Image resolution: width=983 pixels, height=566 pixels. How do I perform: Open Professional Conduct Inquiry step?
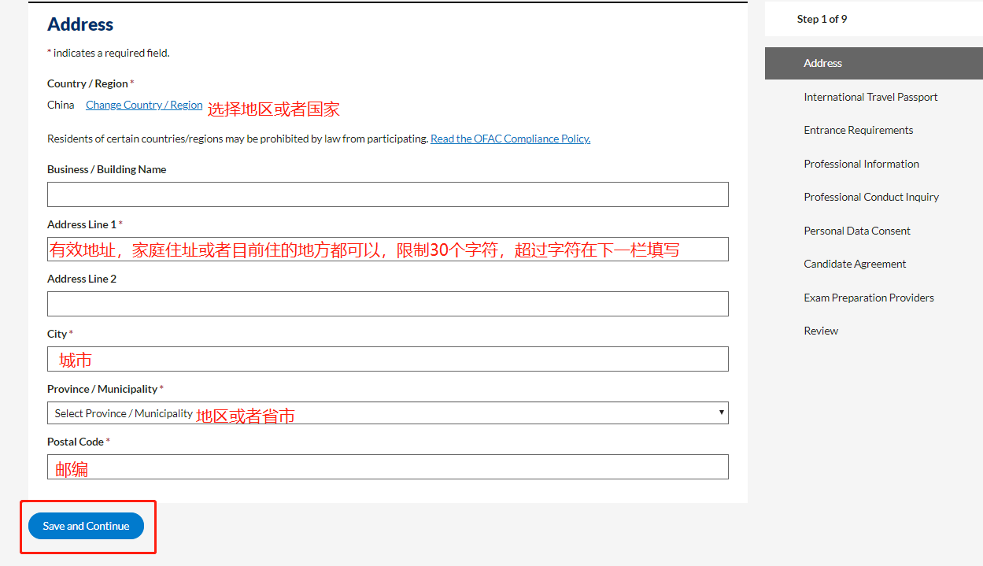pyautogui.click(x=871, y=197)
